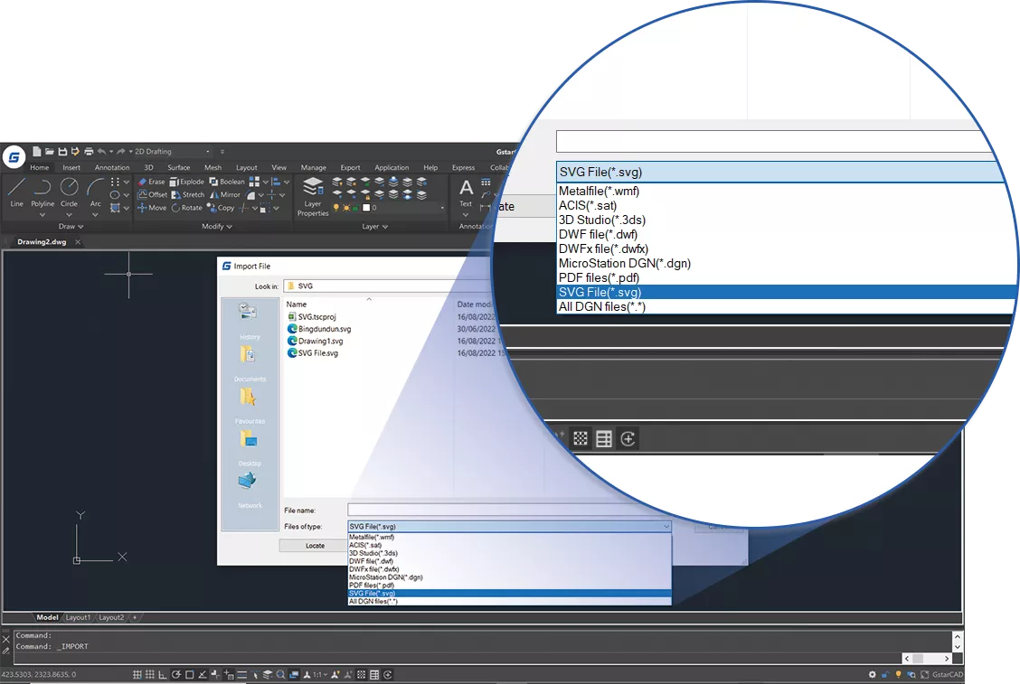Select the Circle tool
The width and height of the screenshot is (1020, 684).
point(69,192)
